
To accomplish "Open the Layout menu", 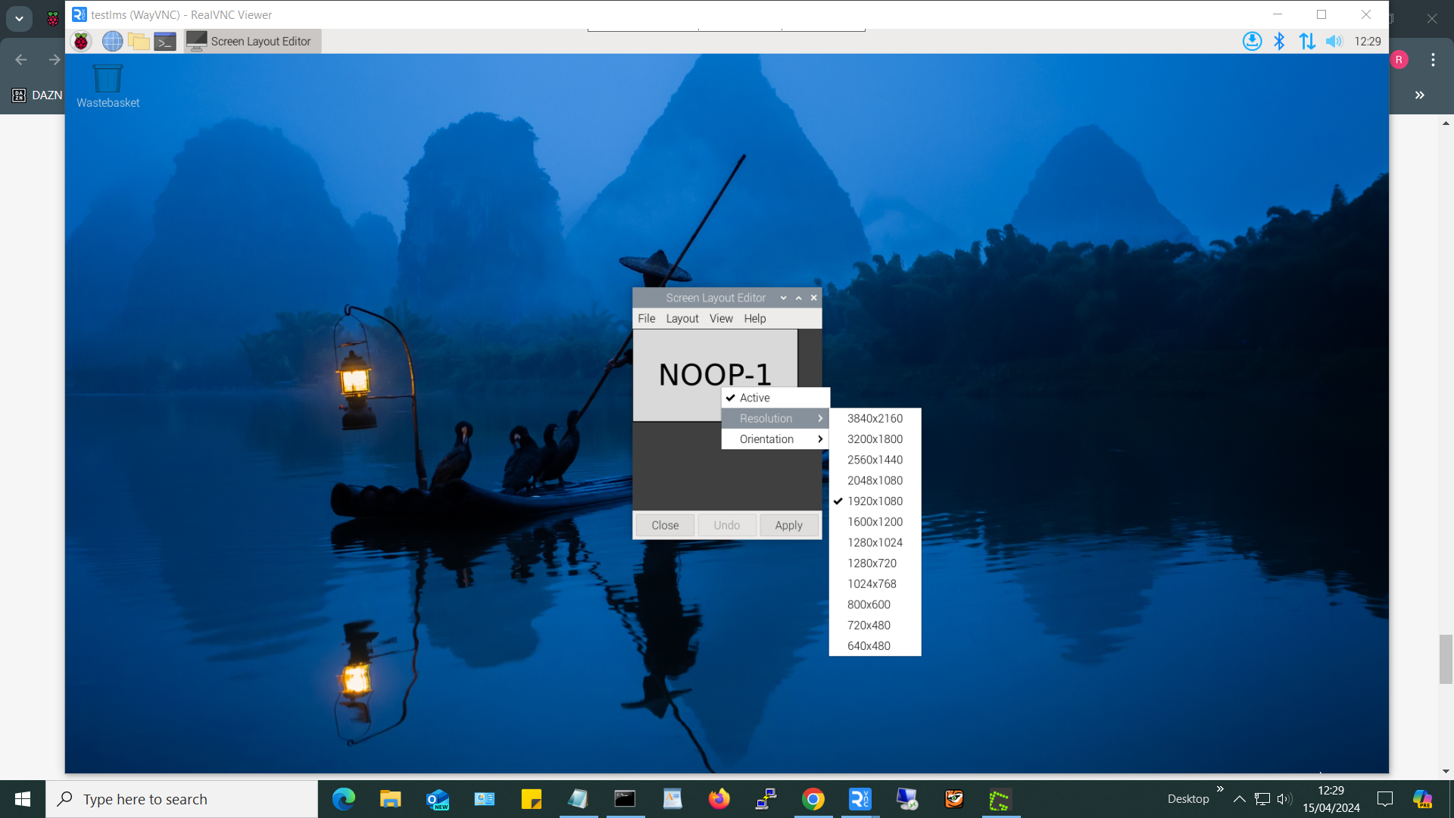I will click(x=682, y=319).
